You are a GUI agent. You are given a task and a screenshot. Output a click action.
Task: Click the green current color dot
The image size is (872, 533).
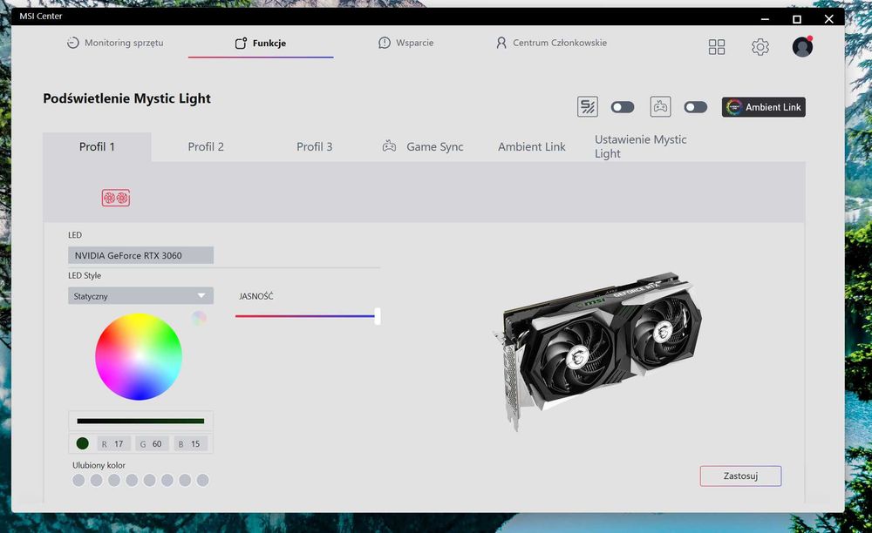(82, 443)
